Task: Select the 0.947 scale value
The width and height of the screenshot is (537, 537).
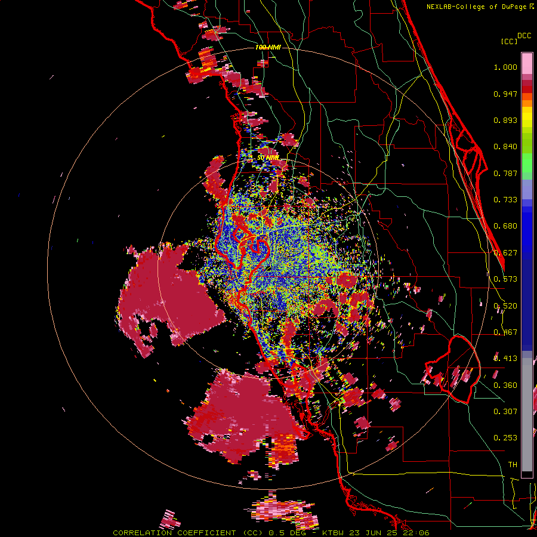Action: point(505,94)
